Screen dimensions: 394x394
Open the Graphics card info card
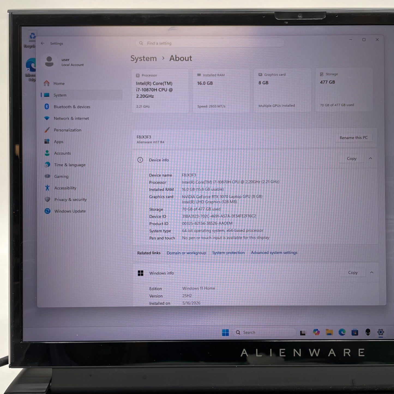click(x=282, y=90)
